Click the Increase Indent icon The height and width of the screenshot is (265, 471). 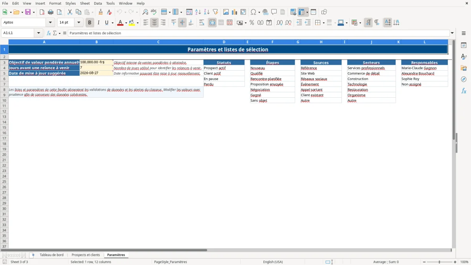(299, 23)
